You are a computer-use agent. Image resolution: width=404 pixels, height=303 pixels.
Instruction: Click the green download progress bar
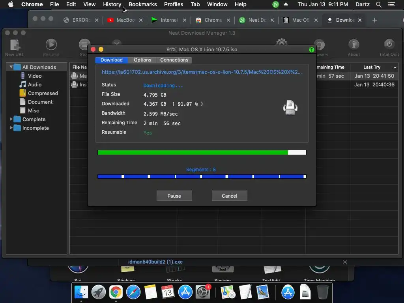202,153
